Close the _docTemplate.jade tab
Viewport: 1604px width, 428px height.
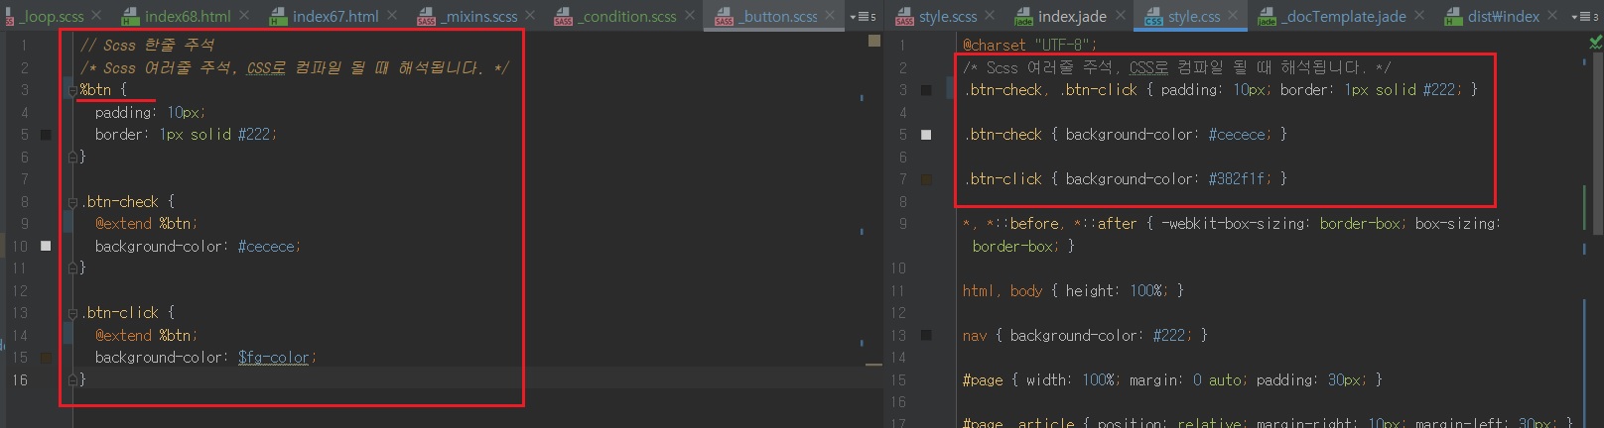coord(1418,16)
